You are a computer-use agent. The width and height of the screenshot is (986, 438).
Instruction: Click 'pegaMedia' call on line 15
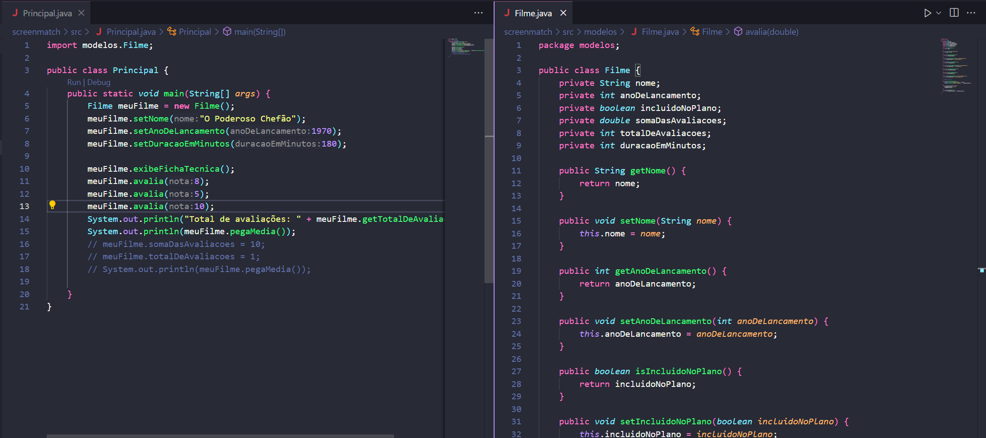click(253, 231)
